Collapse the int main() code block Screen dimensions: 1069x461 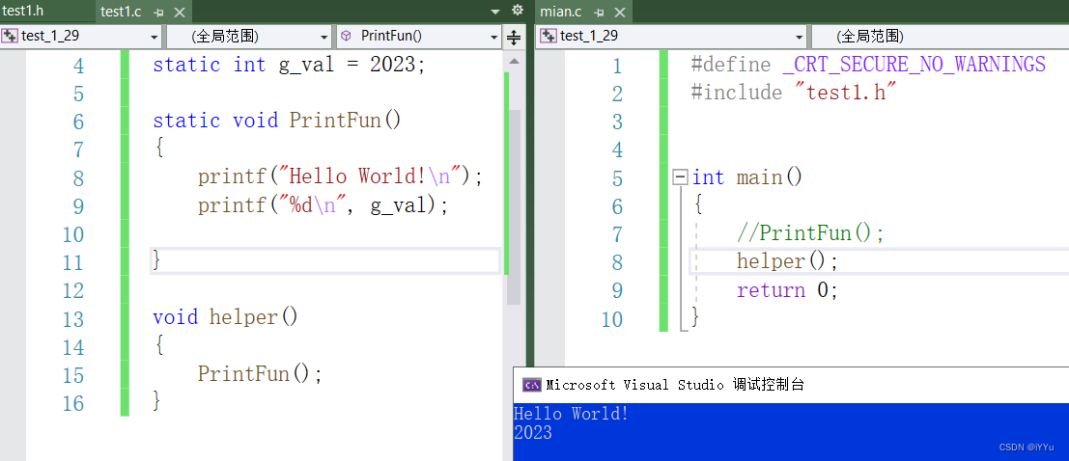(680, 177)
